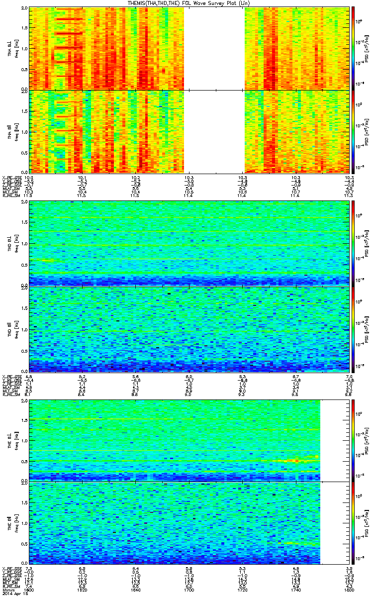Click the 'THA B∥ freq [Hz]' axis label
The image size is (373, 597).
12,131
